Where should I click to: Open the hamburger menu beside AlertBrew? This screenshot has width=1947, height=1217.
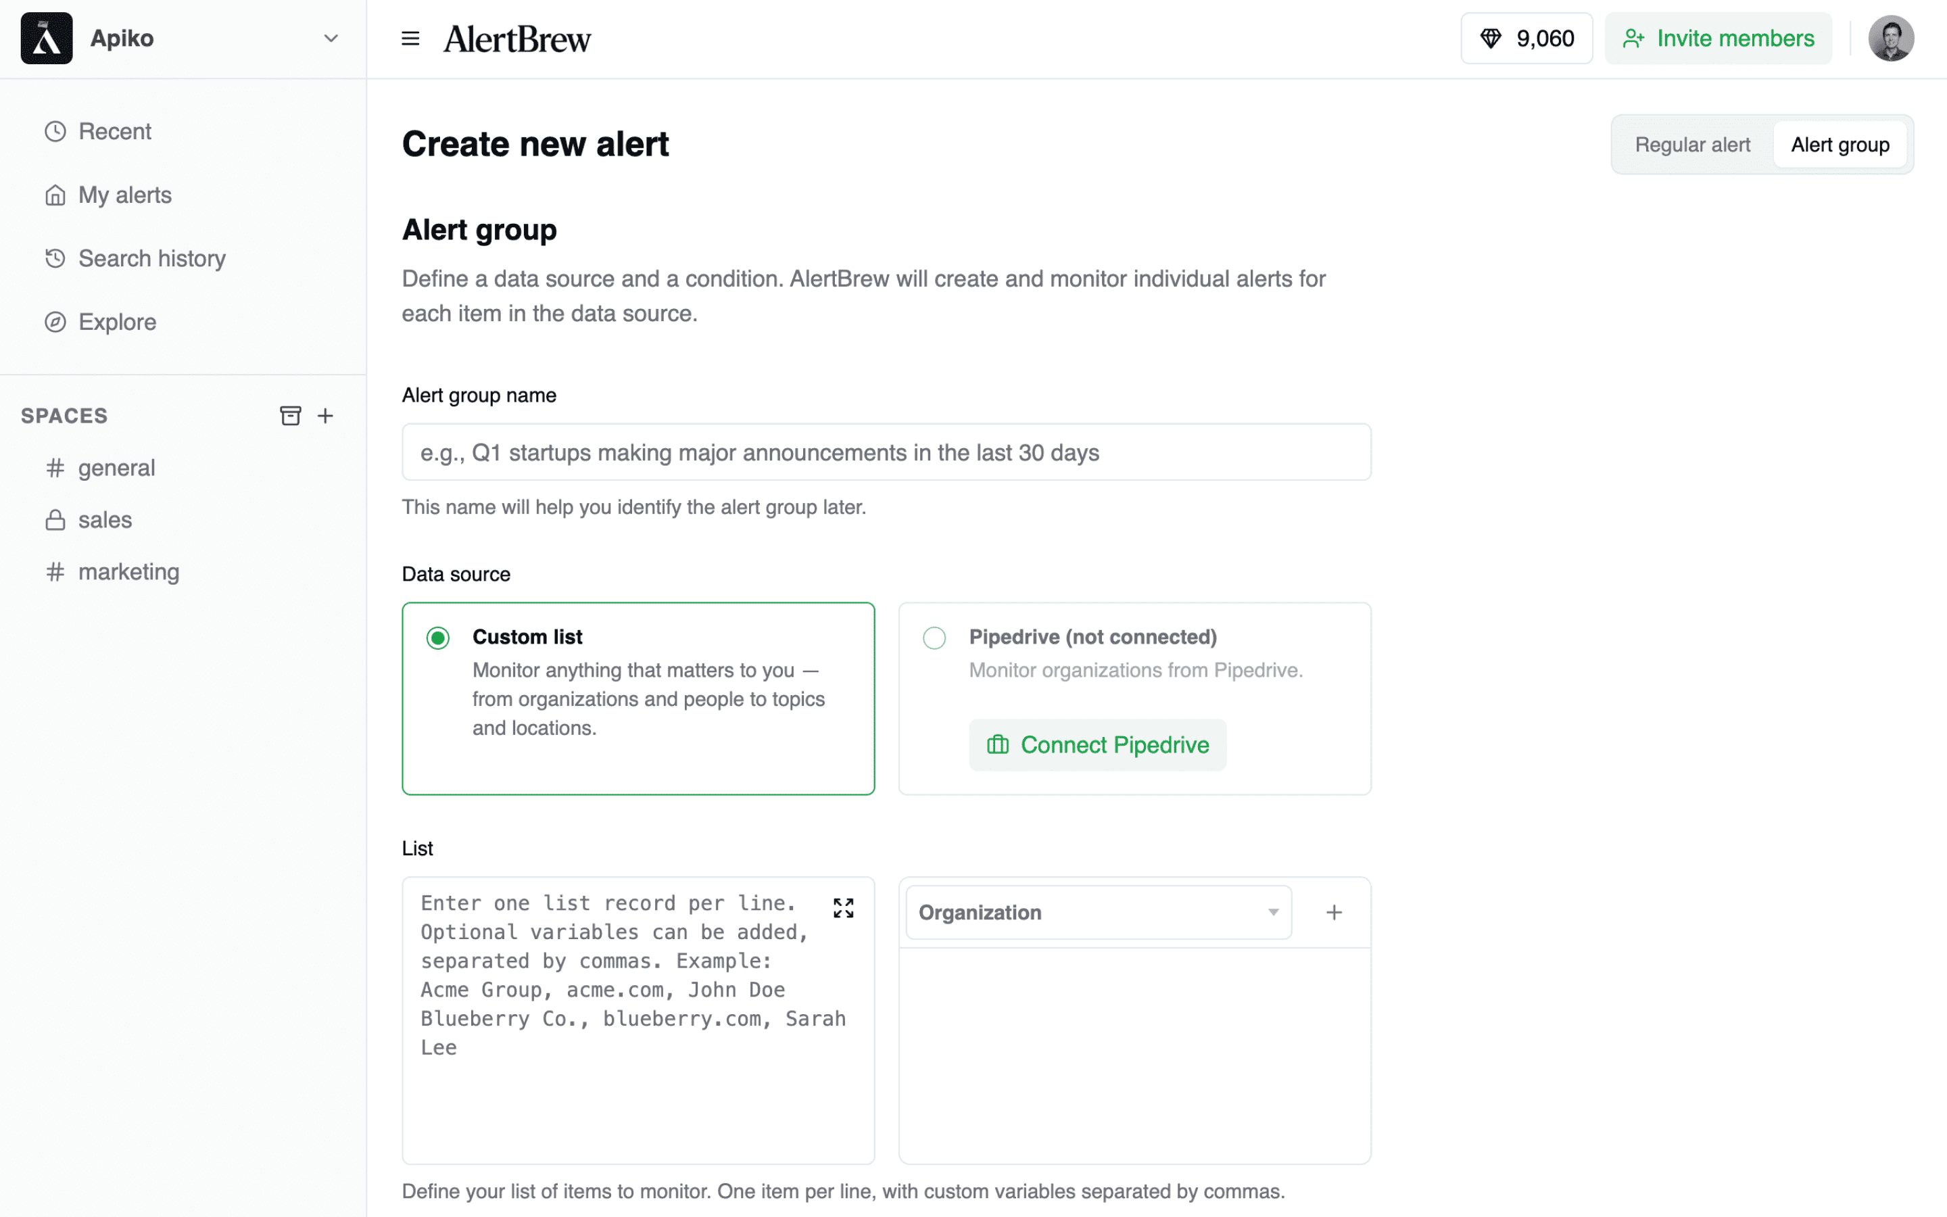(x=410, y=38)
